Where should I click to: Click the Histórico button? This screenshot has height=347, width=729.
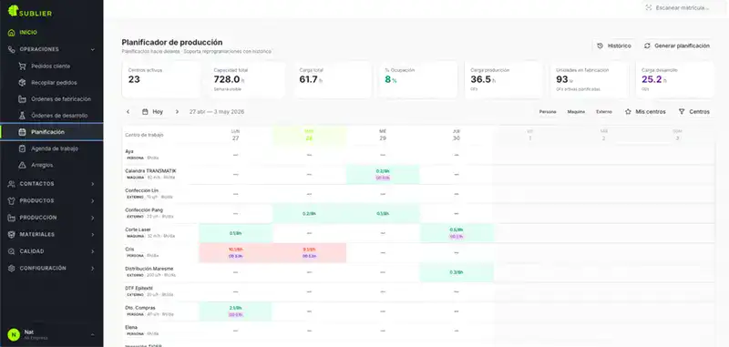click(x=614, y=46)
